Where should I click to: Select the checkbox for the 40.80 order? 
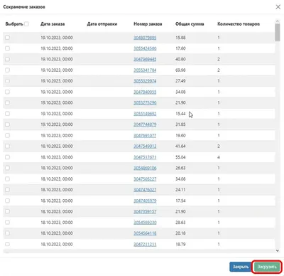(8, 59)
